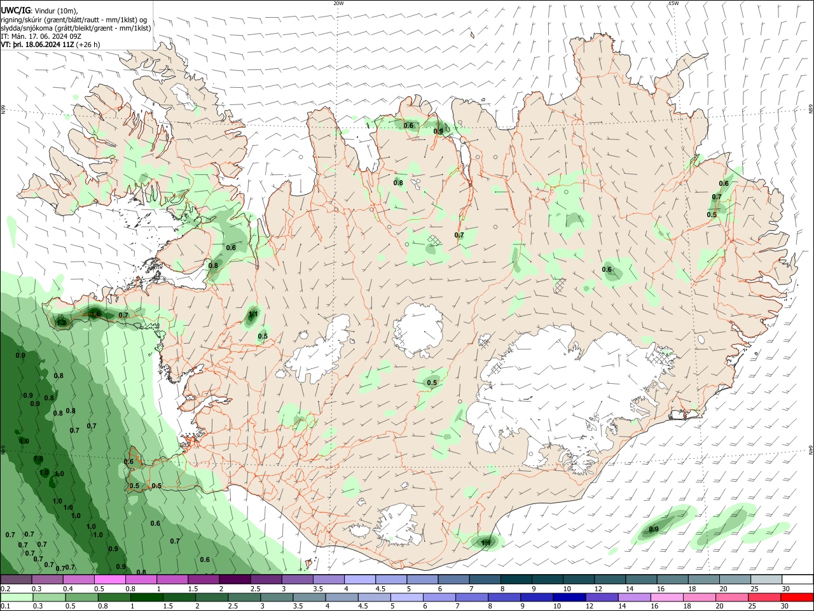Click the '0.8' value in north-central Iceland
Viewport: 814px width, 611px height.
[x=398, y=183]
